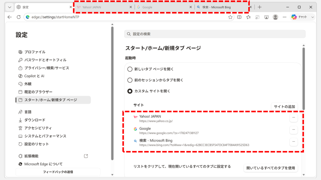The width and height of the screenshot is (321, 180).
Task: Click sidebar scrollbar up arrow
Action: (112, 24)
